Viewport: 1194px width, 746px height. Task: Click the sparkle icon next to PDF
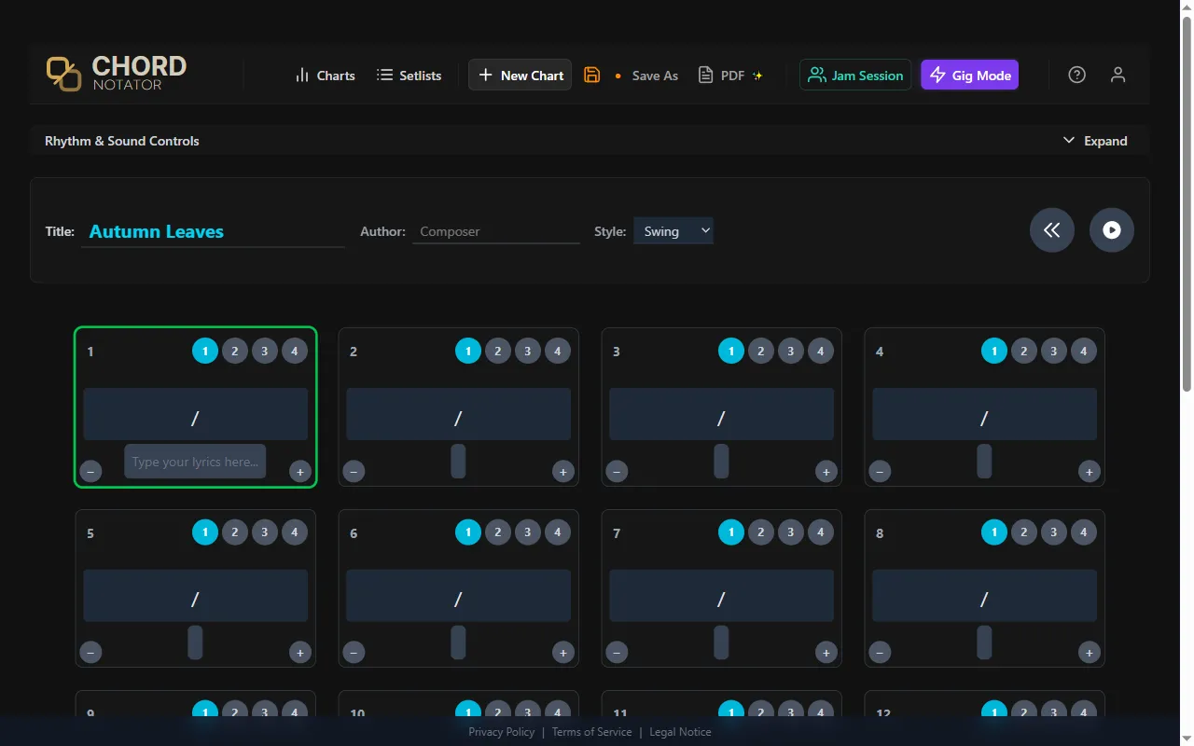[x=757, y=75]
